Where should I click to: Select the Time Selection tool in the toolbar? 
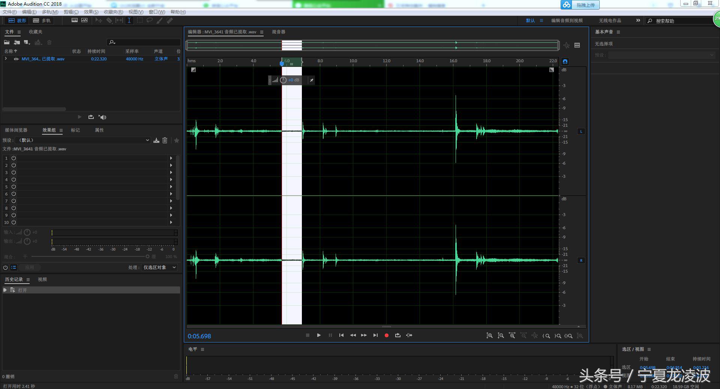129,21
